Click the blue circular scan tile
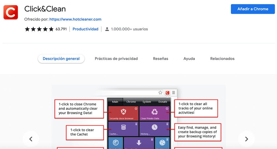Screen dimensions: 277x149 pos(116,143)
